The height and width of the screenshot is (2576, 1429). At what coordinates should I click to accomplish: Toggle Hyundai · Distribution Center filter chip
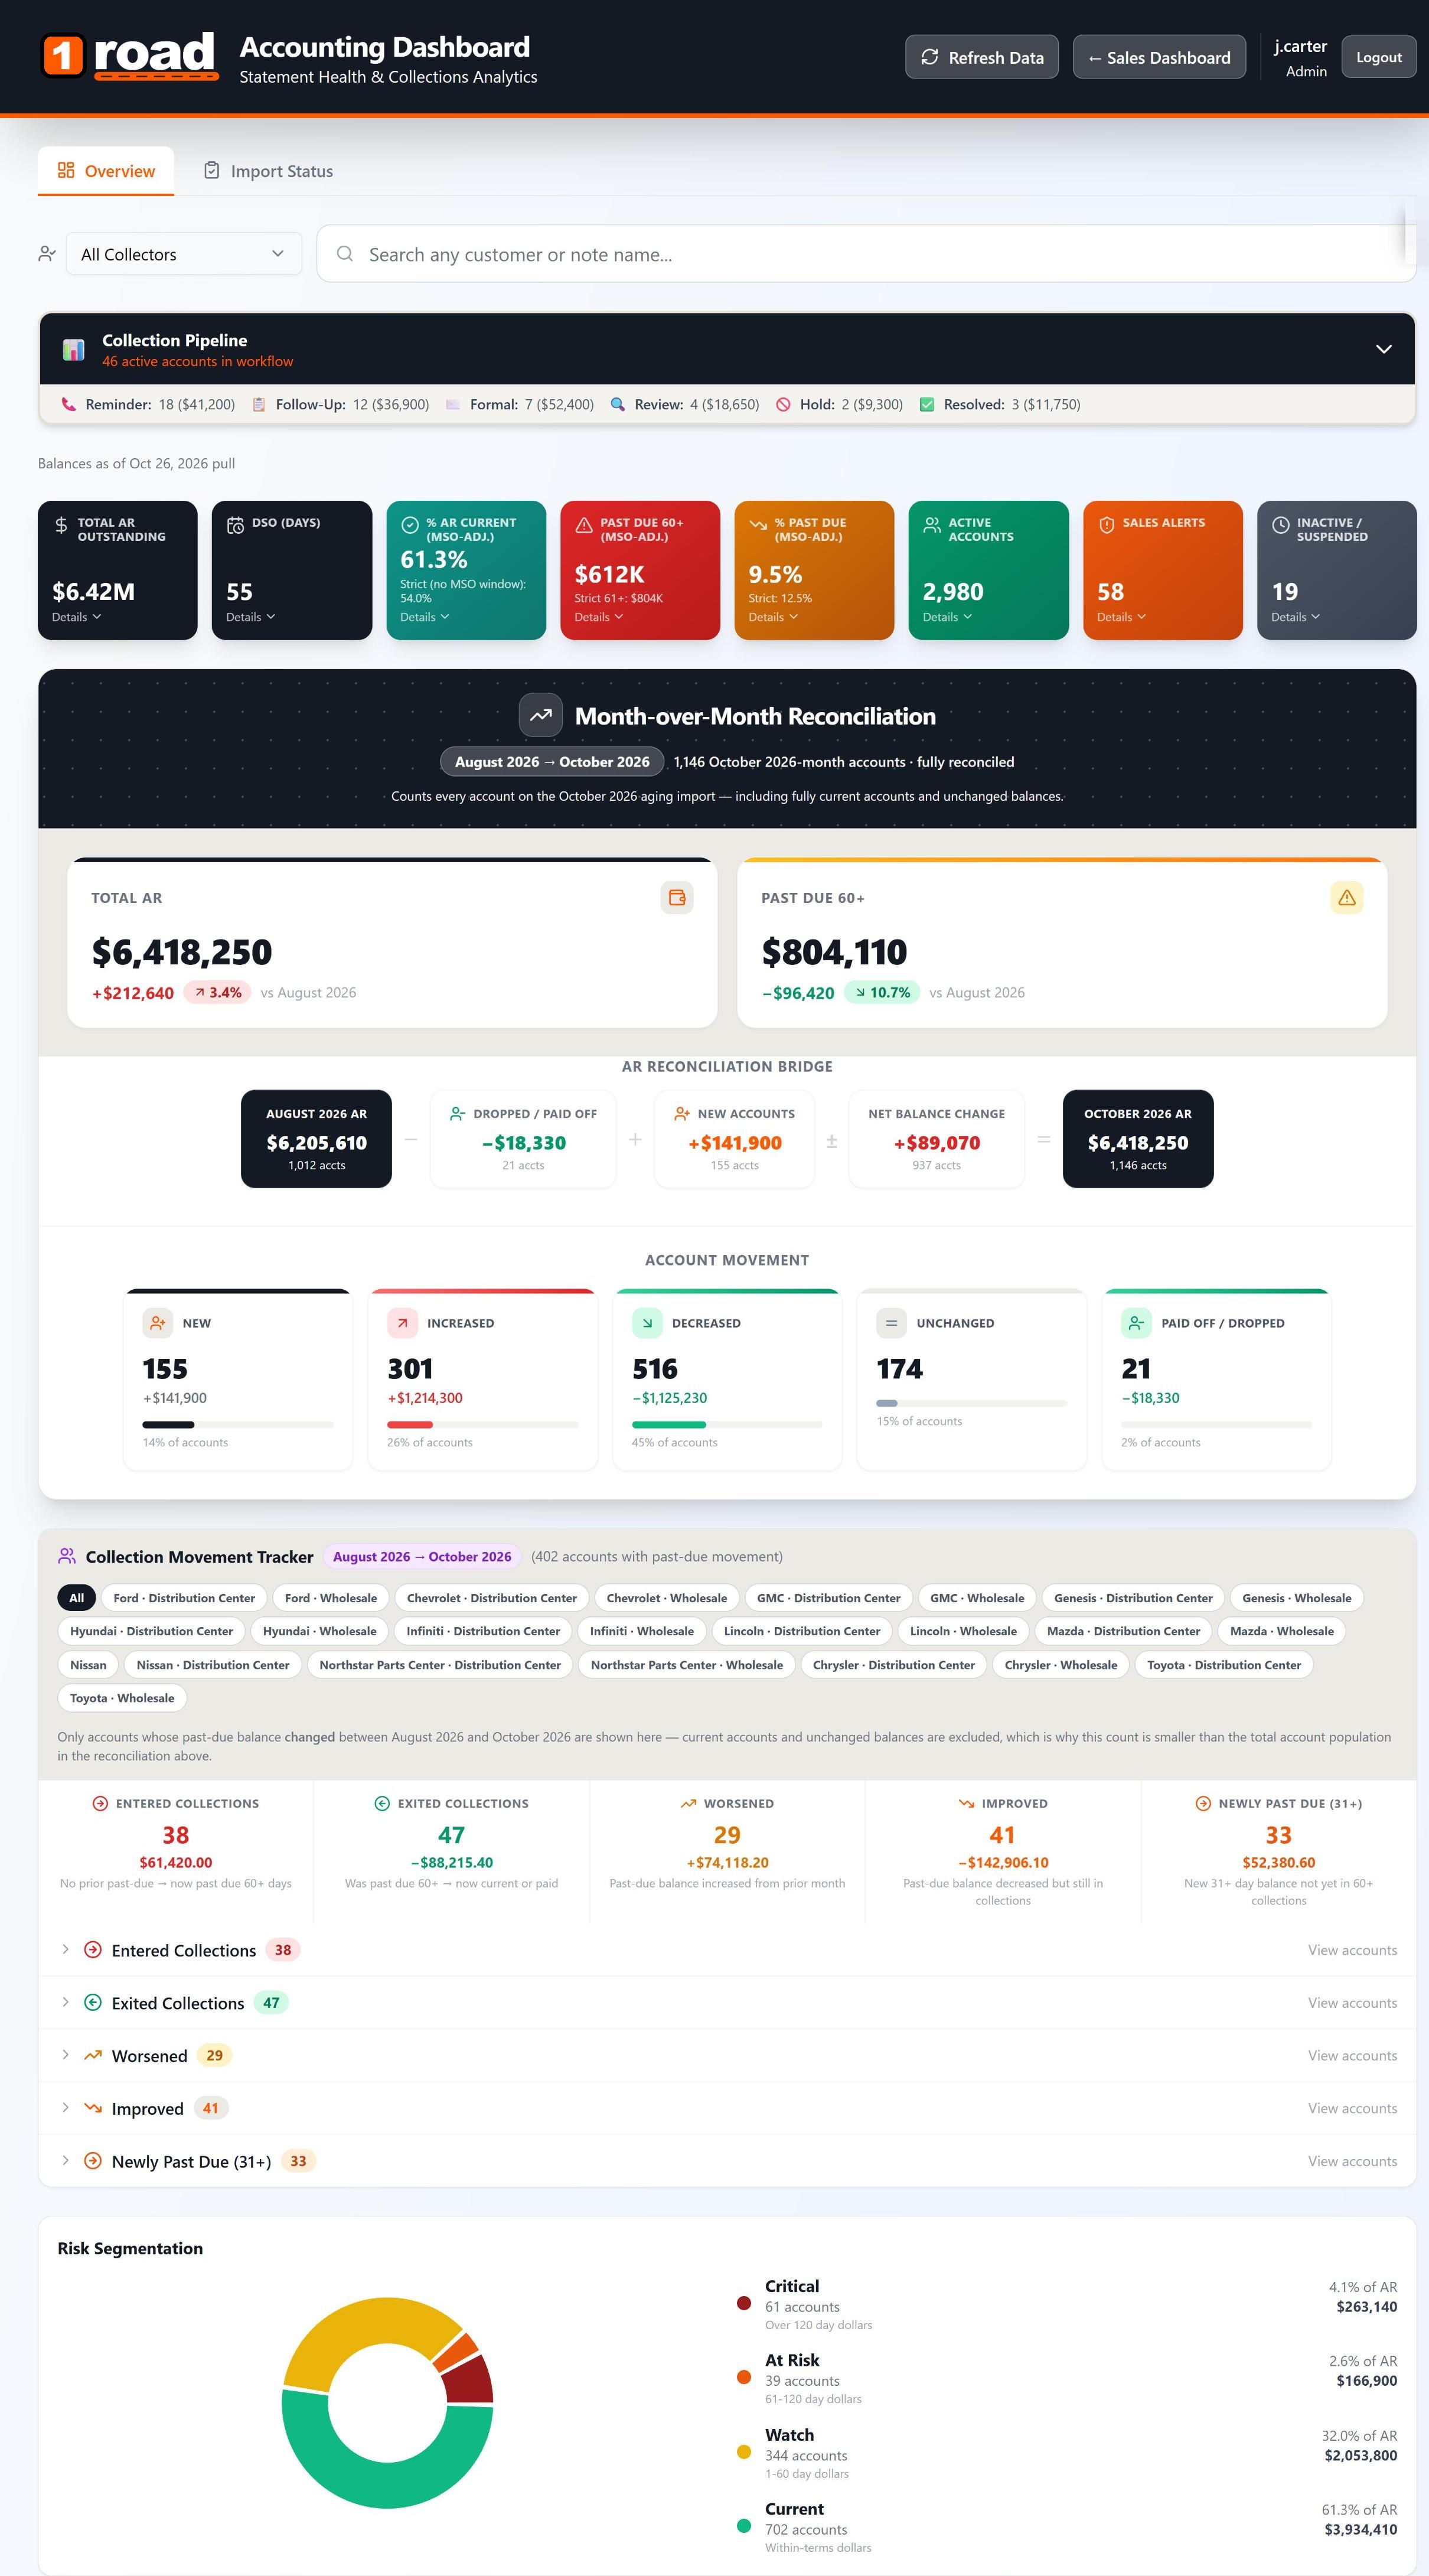point(151,1631)
